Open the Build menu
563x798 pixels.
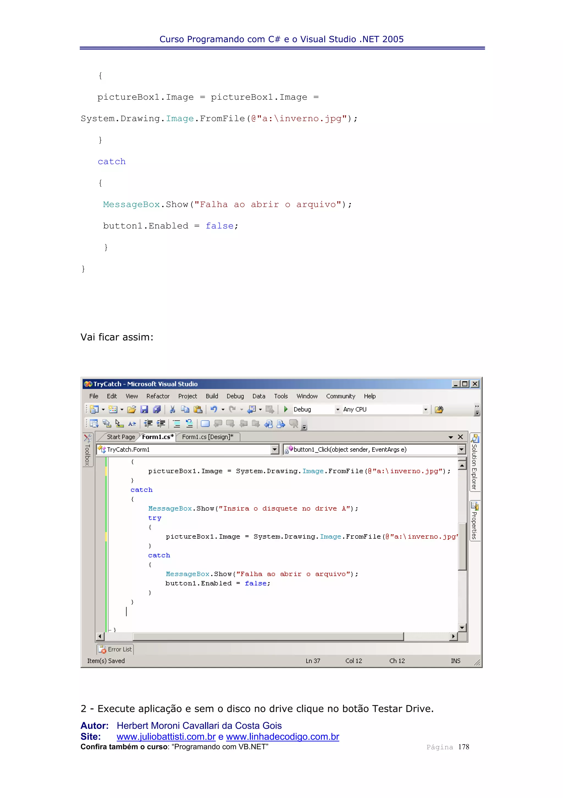pos(212,396)
